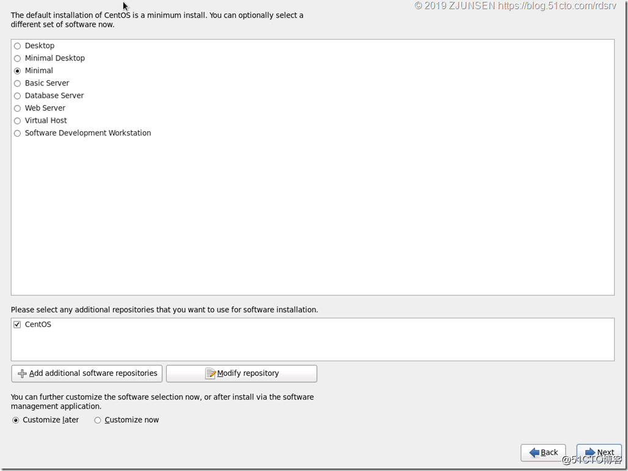Click Add additional software repositories button

[x=87, y=373]
